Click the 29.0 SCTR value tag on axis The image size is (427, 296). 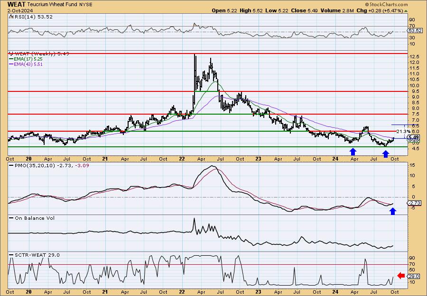point(414,277)
